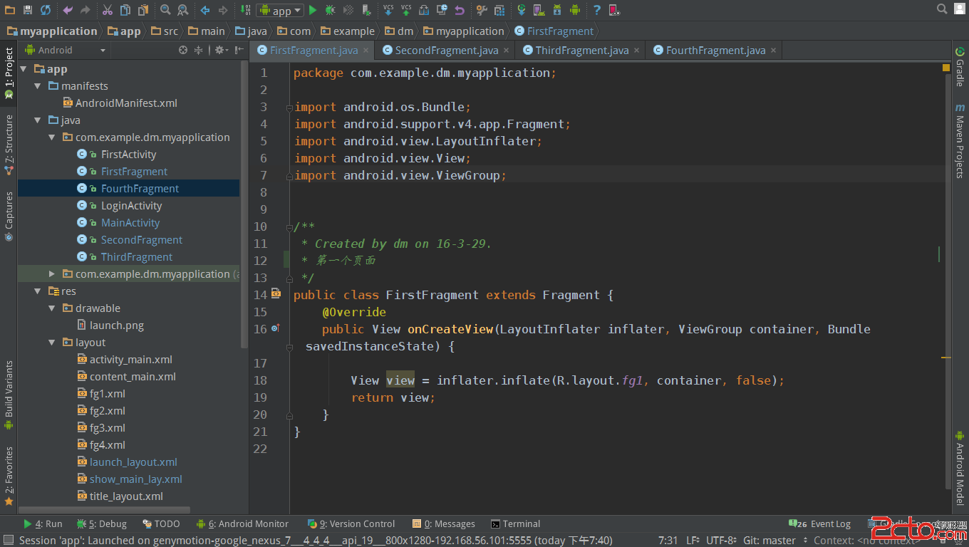Click the search magnifier at top right
The height and width of the screenshot is (547, 969).
click(x=942, y=9)
